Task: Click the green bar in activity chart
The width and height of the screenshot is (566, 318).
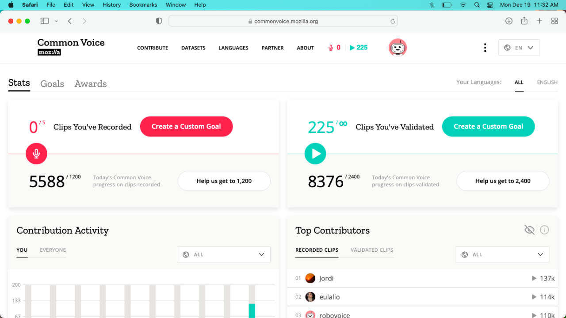Action: pyautogui.click(x=252, y=310)
